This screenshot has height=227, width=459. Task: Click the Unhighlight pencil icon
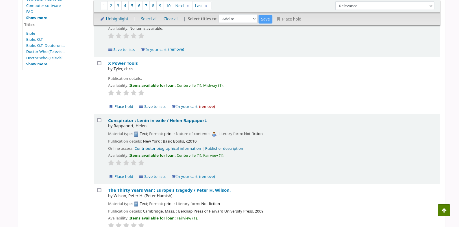click(x=102, y=19)
